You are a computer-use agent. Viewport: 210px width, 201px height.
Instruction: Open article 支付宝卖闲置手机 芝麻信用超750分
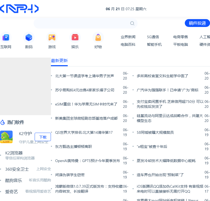coord(170,104)
